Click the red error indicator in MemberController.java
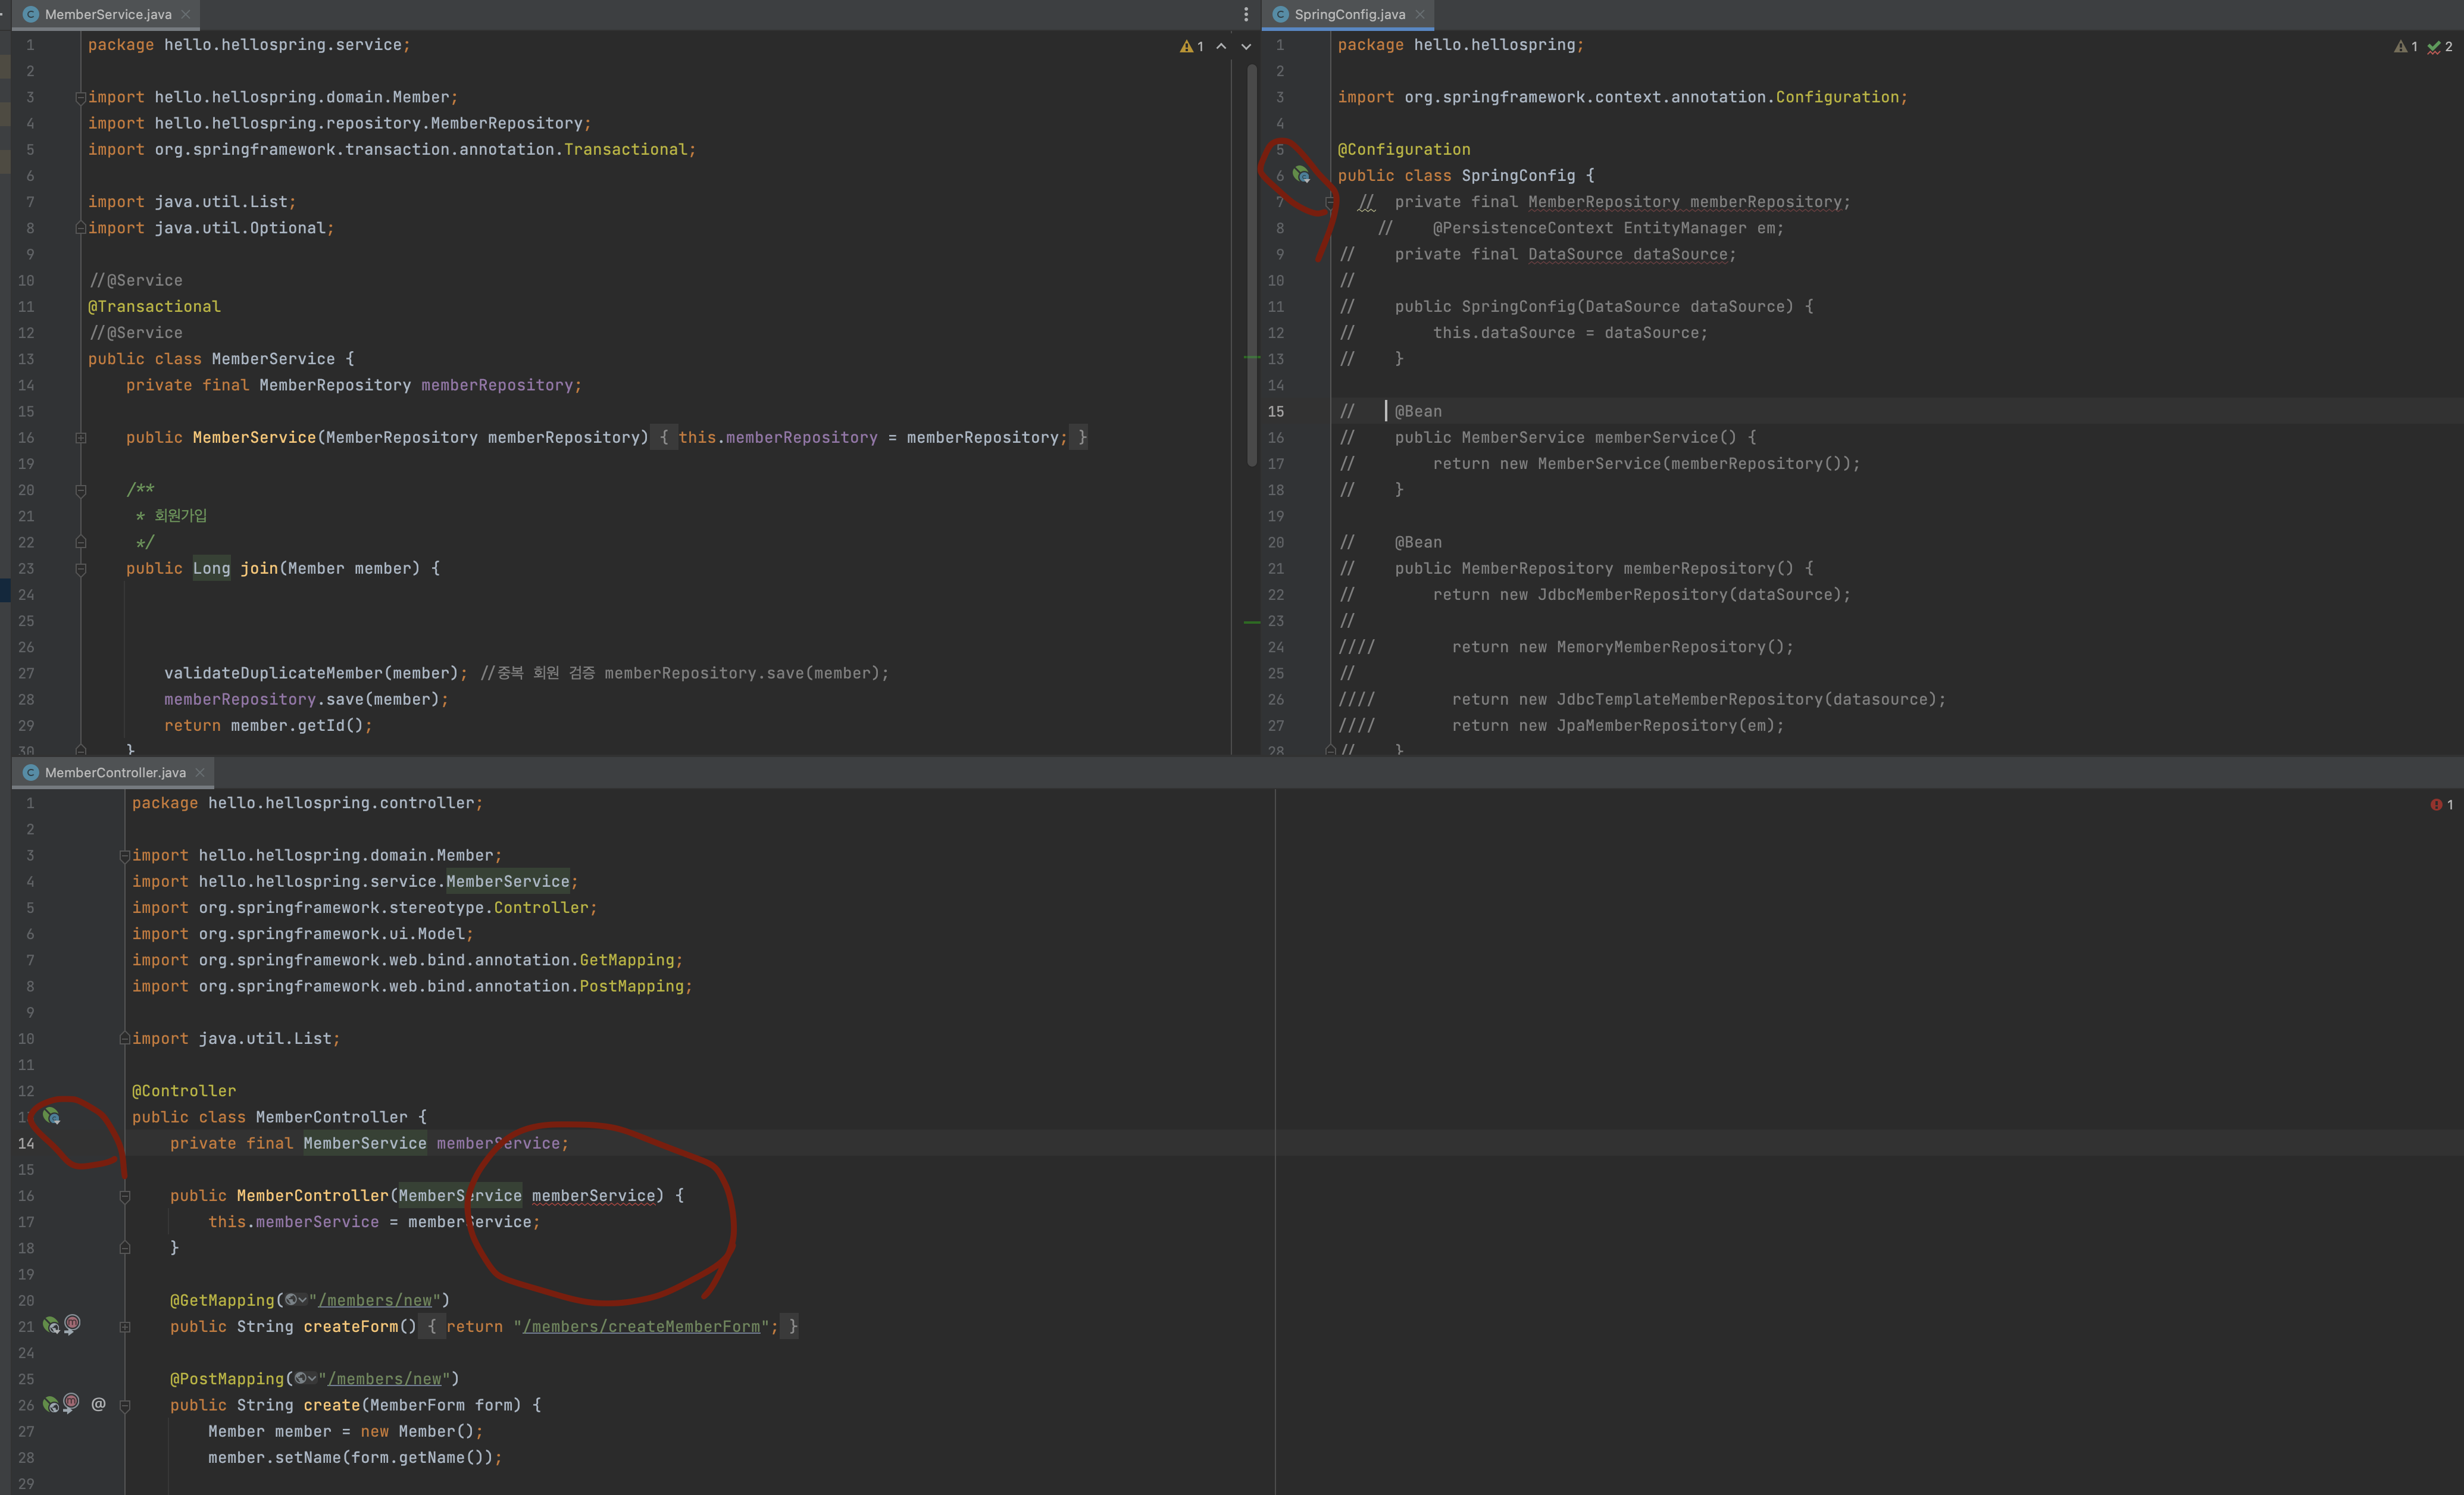The width and height of the screenshot is (2464, 1495). coord(2442,805)
